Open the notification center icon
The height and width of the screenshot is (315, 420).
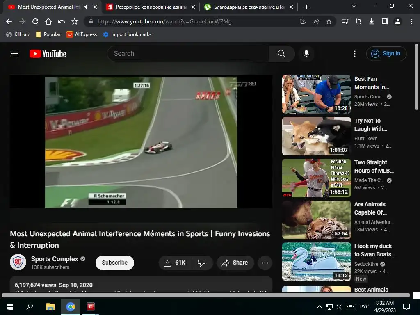[406, 307]
